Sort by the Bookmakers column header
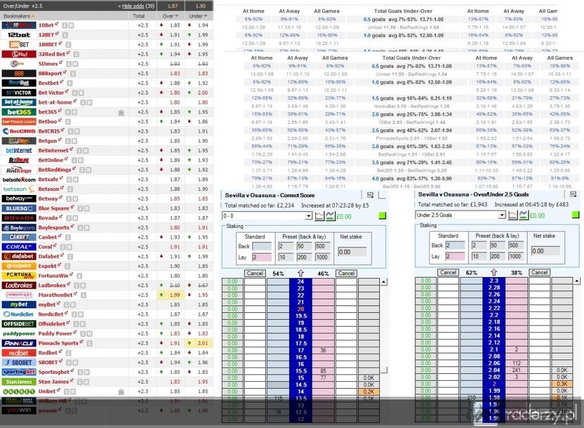This screenshot has width=584, height=428. coord(19,16)
